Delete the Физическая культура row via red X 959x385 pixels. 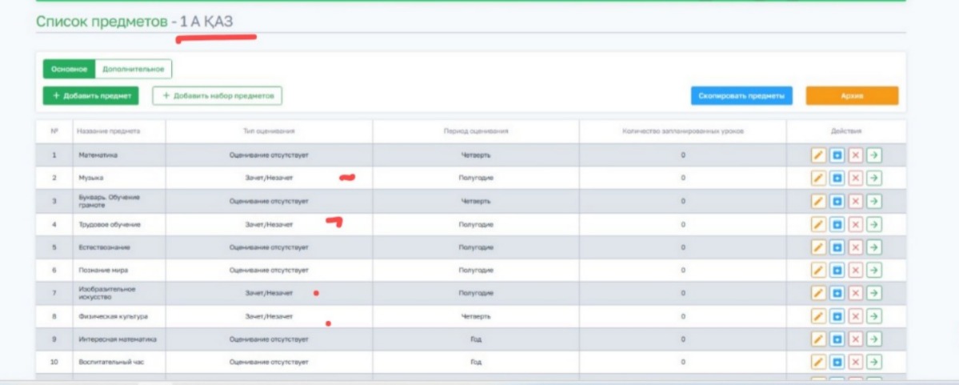click(x=855, y=316)
